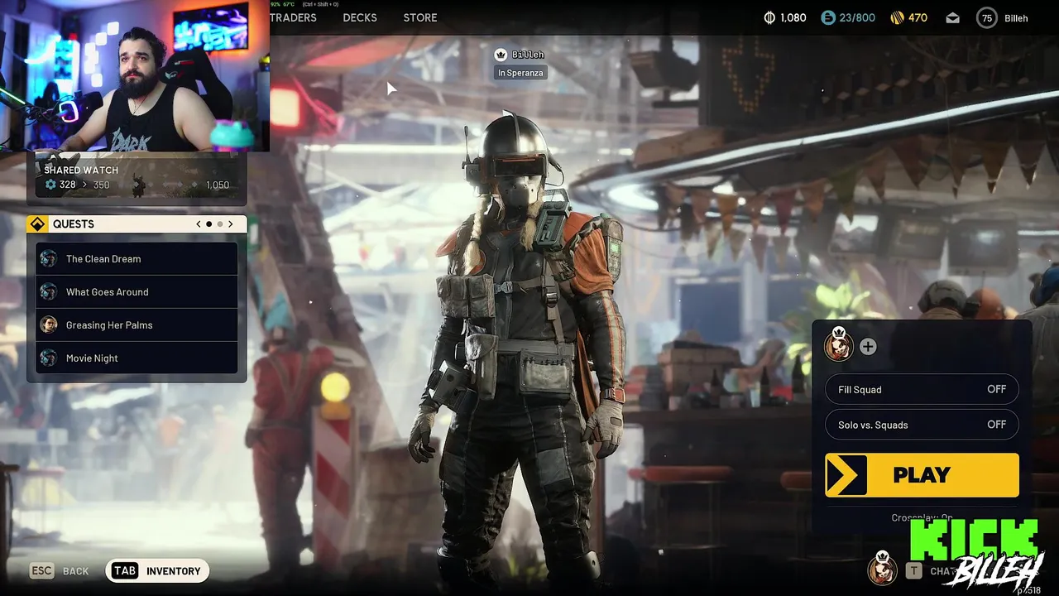Open What Goes Around quest
Image resolution: width=1059 pixels, height=596 pixels.
tap(137, 292)
